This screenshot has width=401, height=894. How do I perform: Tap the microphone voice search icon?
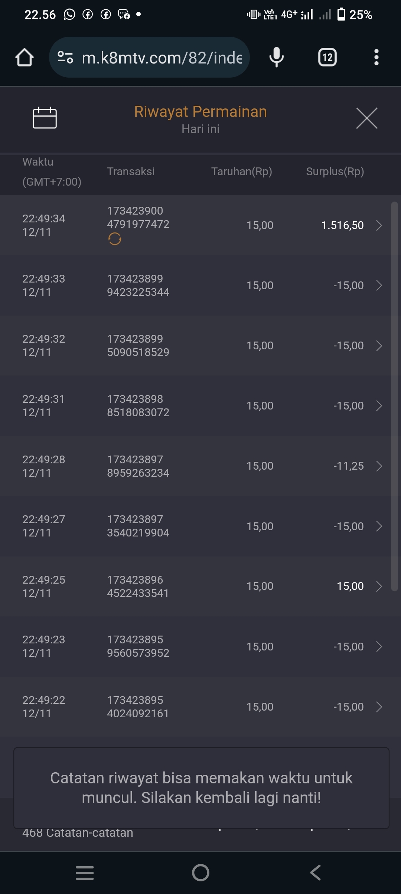click(x=276, y=58)
